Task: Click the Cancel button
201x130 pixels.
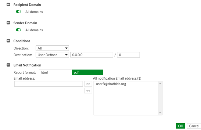Action: point(194,126)
